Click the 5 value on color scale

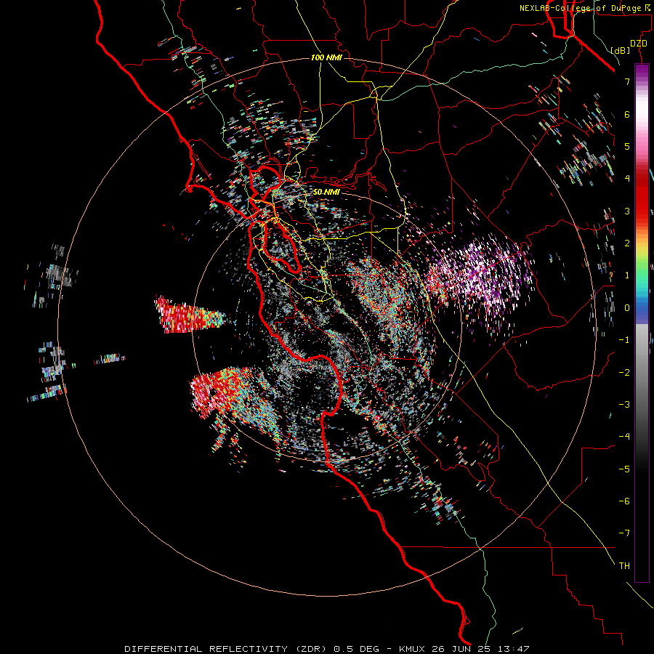(x=627, y=146)
